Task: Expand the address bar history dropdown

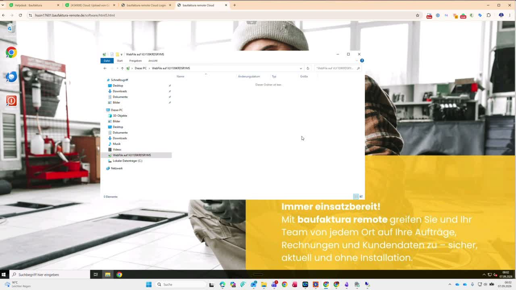Action: pyautogui.click(x=301, y=68)
